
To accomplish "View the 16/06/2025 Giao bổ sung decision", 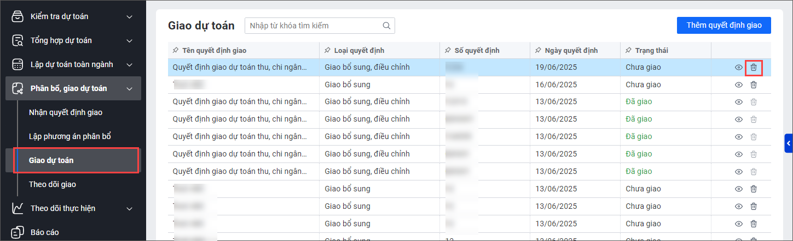I will coord(738,85).
